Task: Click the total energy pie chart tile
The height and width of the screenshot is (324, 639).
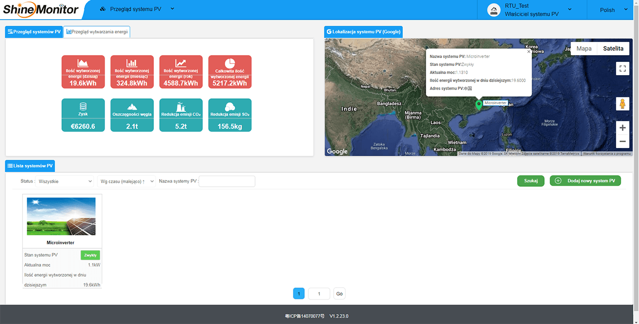Action: tap(230, 72)
